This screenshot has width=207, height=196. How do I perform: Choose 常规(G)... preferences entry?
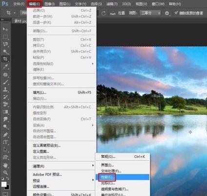[123, 156]
